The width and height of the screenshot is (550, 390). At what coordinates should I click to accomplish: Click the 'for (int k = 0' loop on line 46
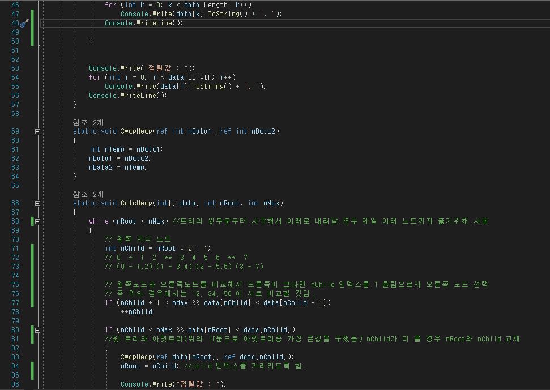pyautogui.click(x=178, y=5)
